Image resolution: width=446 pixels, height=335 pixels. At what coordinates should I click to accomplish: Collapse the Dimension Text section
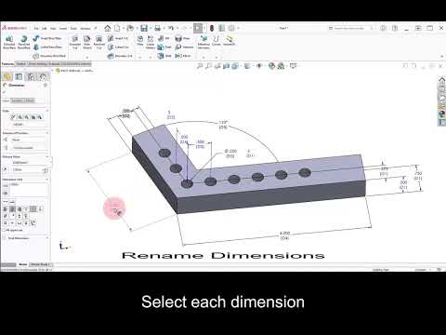click(47, 180)
